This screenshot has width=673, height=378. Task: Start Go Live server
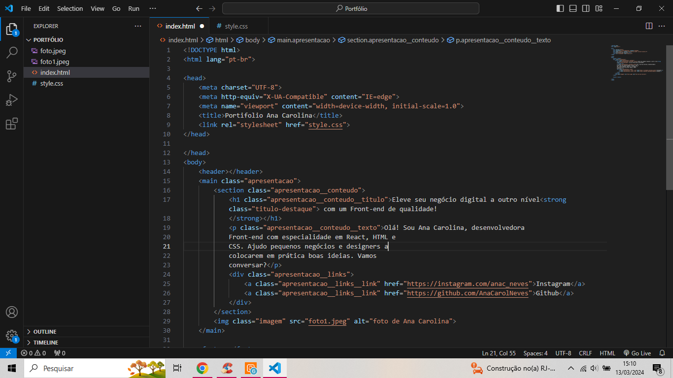(637, 353)
